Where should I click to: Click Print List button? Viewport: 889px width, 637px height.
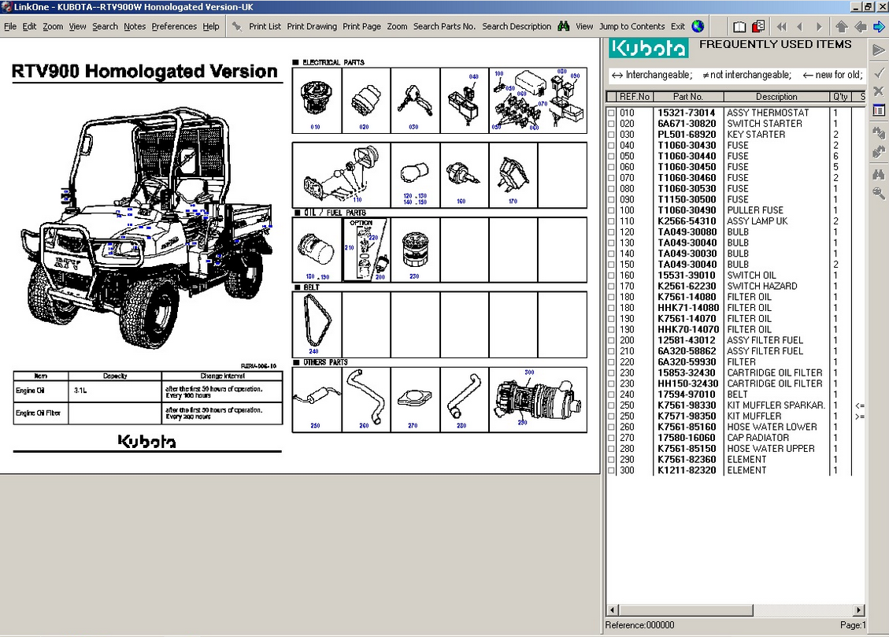pyautogui.click(x=265, y=27)
